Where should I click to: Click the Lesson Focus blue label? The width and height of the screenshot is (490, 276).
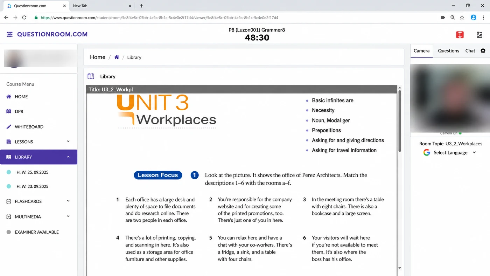(x=158, y=175)
